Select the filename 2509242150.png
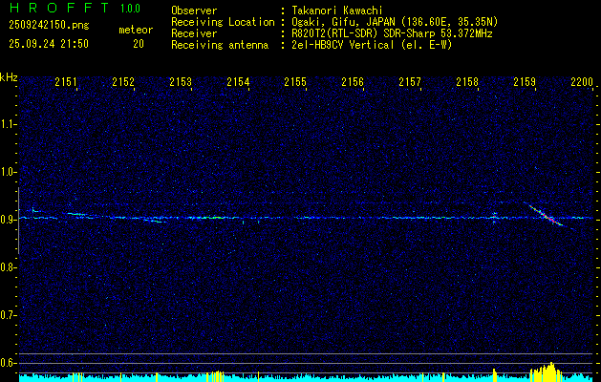 pyautogui.click(x=49, y=25)
